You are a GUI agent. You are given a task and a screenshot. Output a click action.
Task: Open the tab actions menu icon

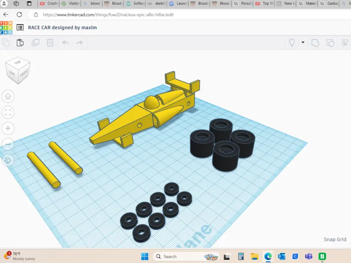[x=29, y=4]
